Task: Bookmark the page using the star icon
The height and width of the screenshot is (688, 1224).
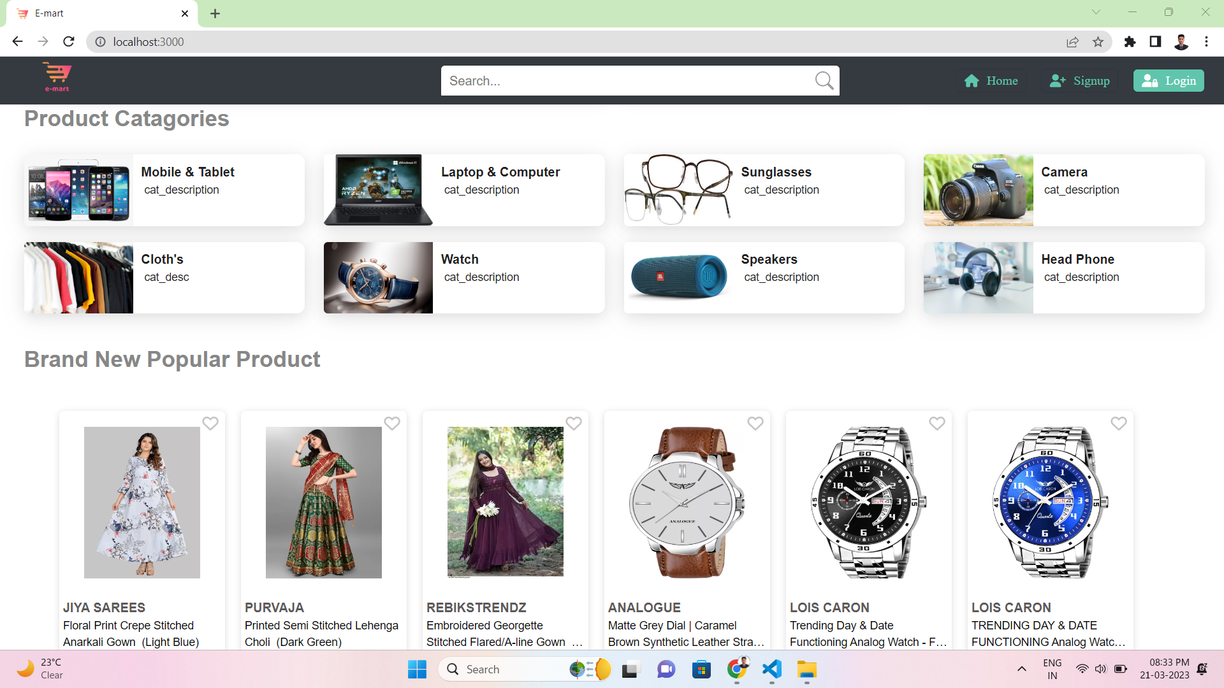Action: [x=1098, y=41]
